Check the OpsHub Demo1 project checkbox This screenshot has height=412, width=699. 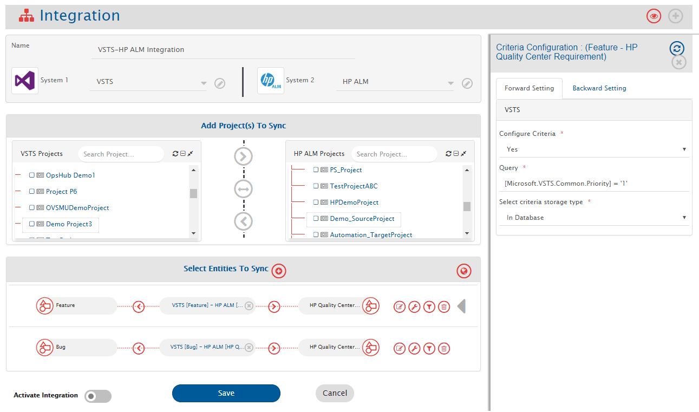tap(32, 175)
